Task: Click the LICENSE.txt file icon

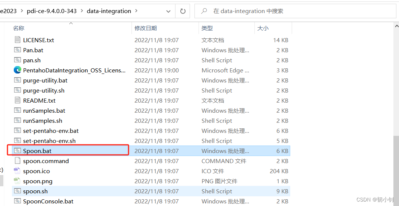Action: pos(17,40)
